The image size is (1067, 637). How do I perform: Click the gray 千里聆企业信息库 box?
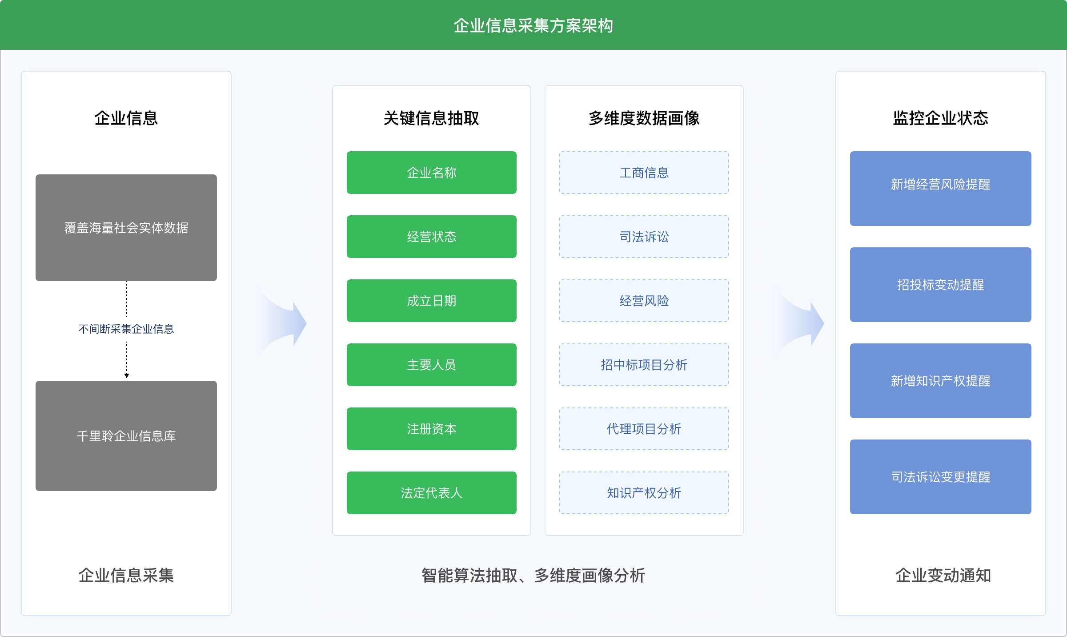[126, 436]
